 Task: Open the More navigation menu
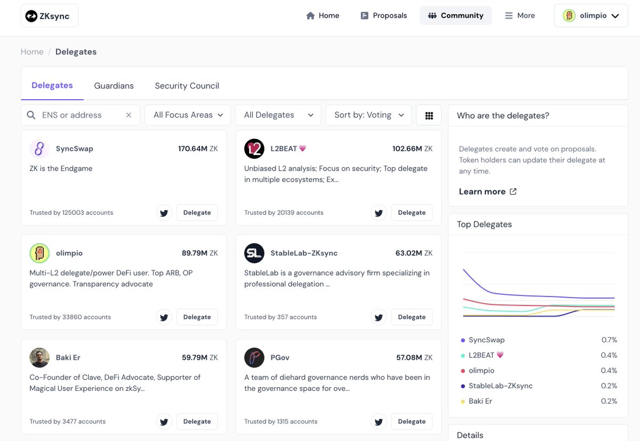[520, 16]
